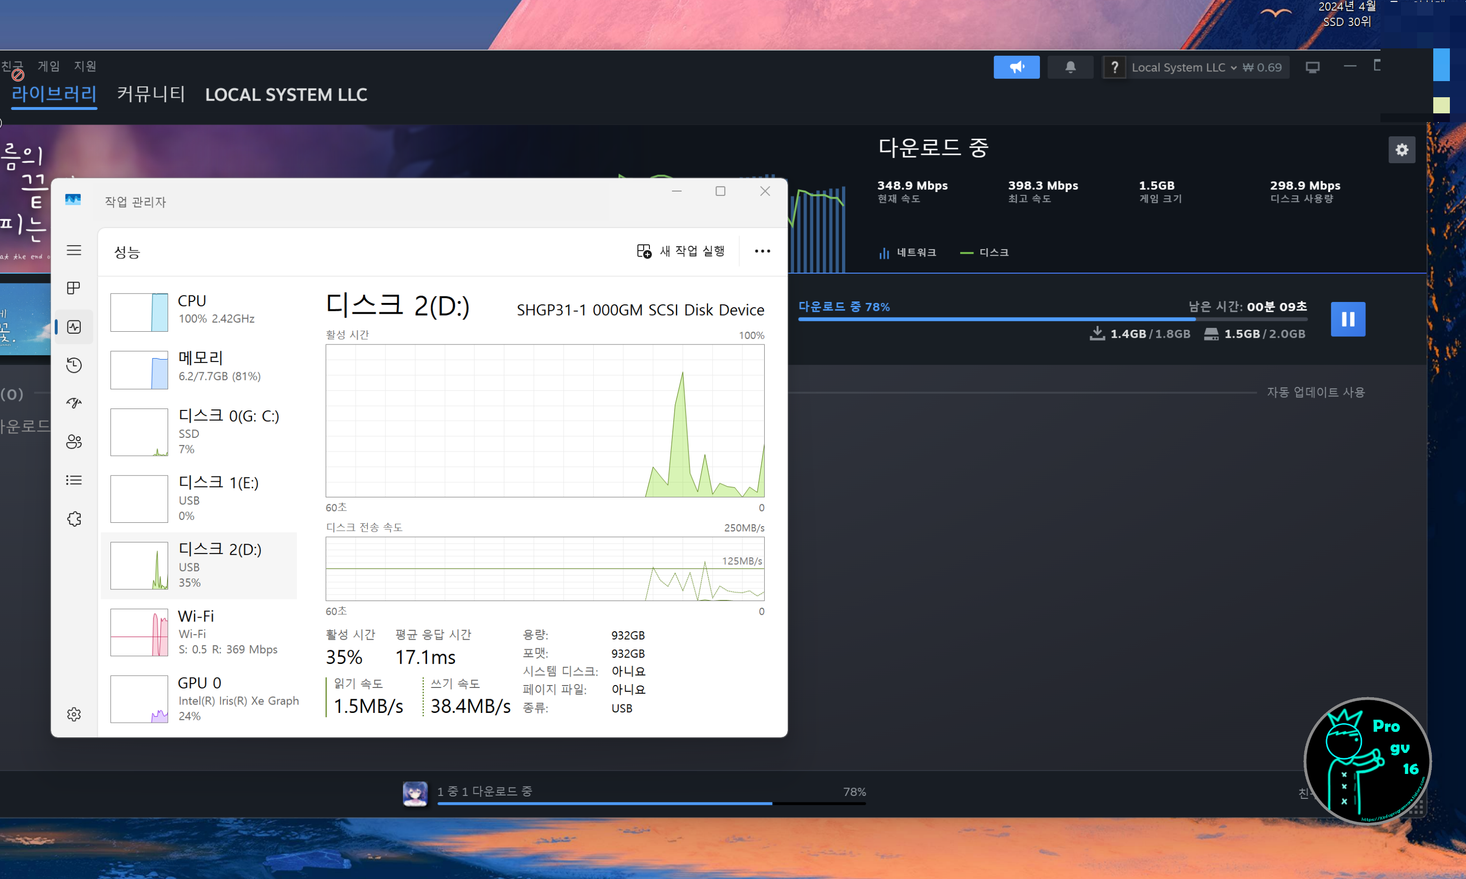Open the Users view in Task Manager
This screenshot has width=1466, height=879.
(x=74, y=441)
